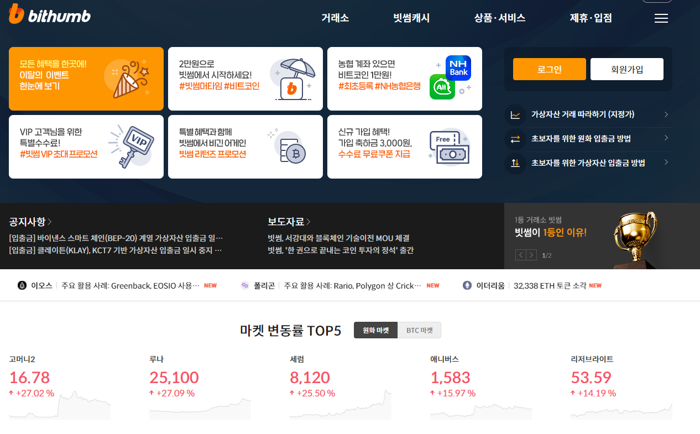This screenshot has height=434, width=700.
Task: Click the 폴리곤 coin icon
Action: (x=244, y=285)
